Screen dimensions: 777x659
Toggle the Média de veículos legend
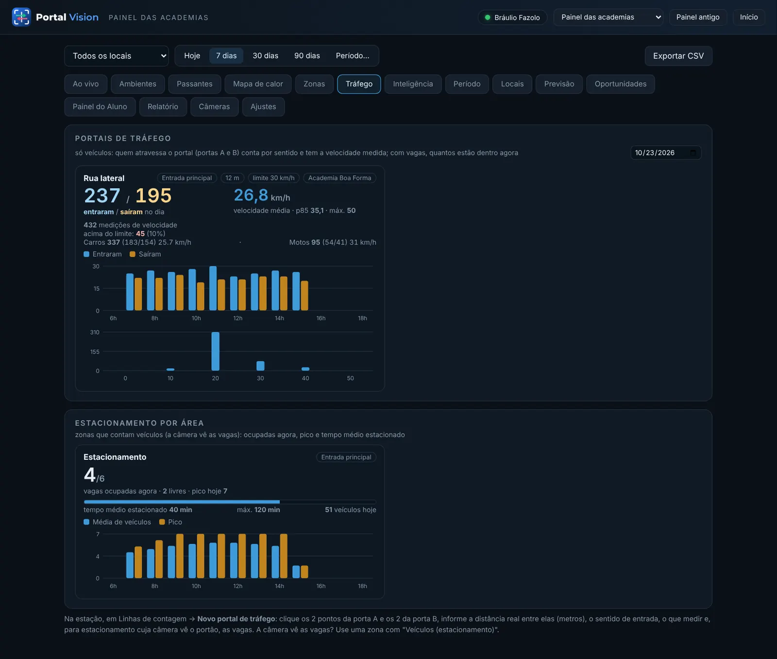(x=117, y=522)
